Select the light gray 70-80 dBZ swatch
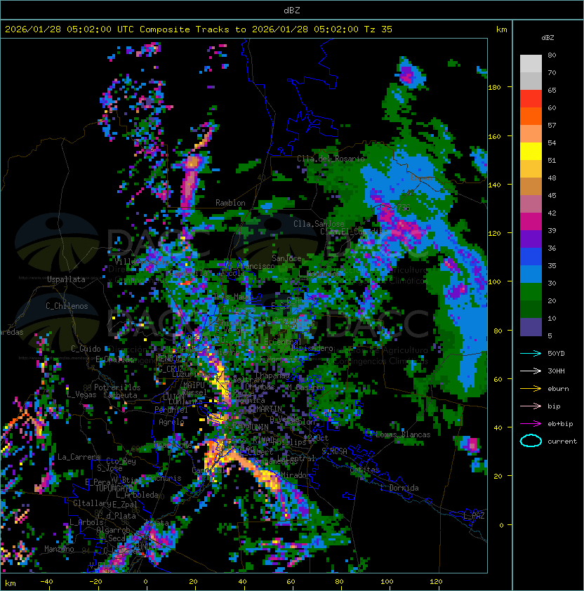584x591 pixels. pyautogui.click(x=531, y=63)
